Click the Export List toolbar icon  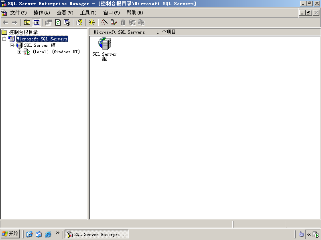(x=67, y=22)
